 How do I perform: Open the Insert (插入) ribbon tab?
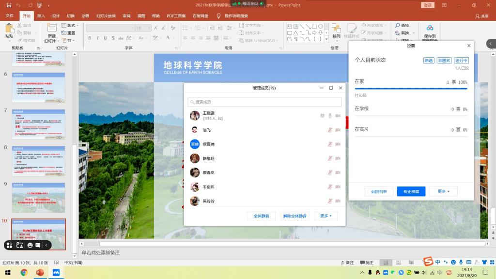coord(41,15)
